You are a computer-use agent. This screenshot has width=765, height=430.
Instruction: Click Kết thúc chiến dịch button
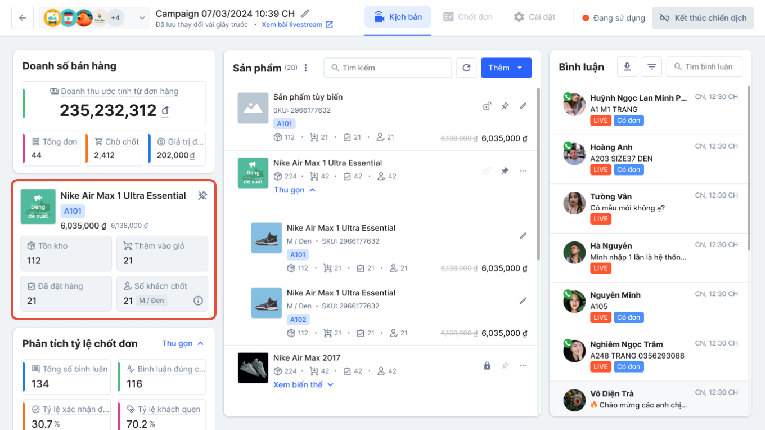tap(703, 18)
